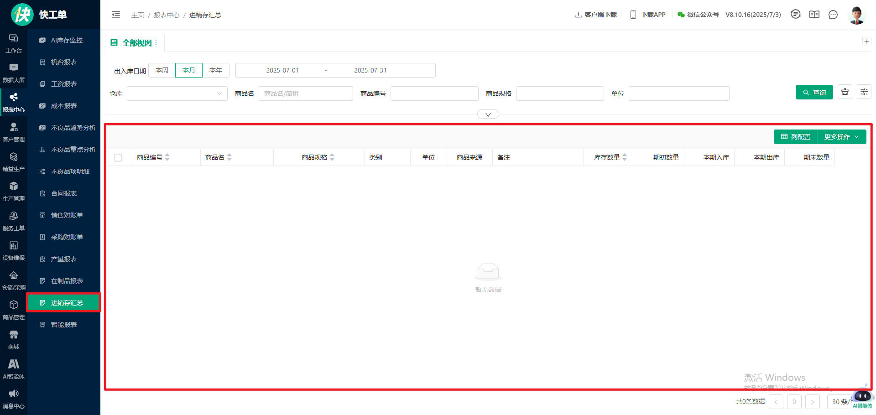
Task: Expand 更多操作 dropdown menu
Action: [841, 137]
